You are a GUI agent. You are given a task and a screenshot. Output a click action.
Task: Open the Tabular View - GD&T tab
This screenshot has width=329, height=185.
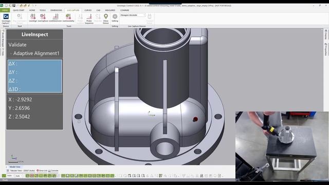point(21,171)
